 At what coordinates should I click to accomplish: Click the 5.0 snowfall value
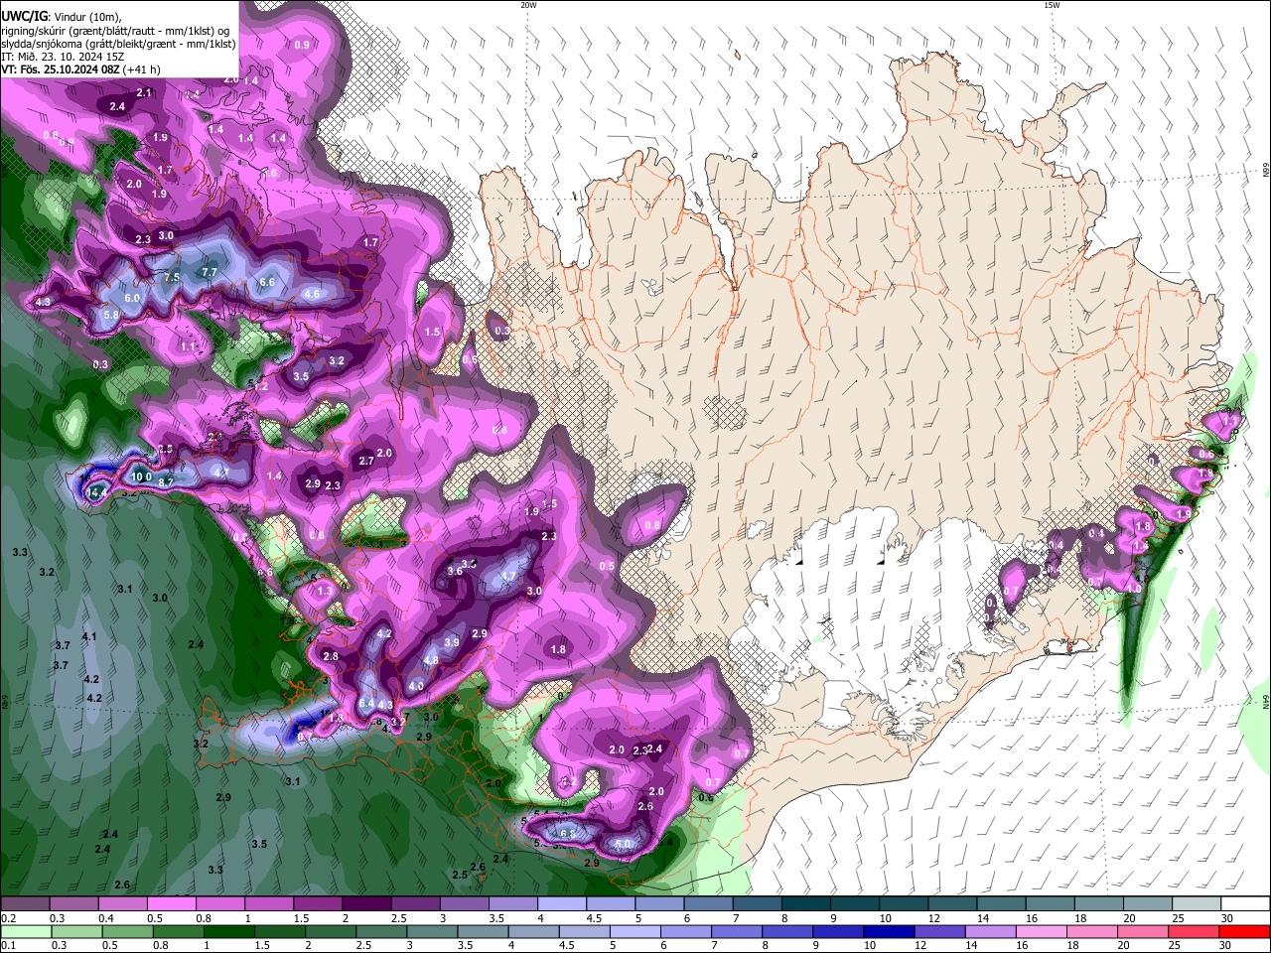coord(624,844)
